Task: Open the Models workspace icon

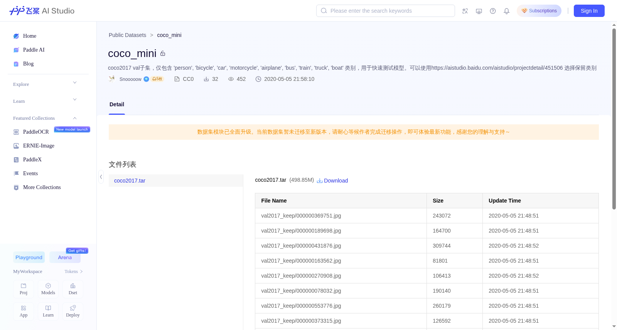Action: tap(48, 289)
